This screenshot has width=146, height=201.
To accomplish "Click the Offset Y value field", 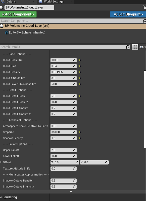I will (x=94, y=162).
